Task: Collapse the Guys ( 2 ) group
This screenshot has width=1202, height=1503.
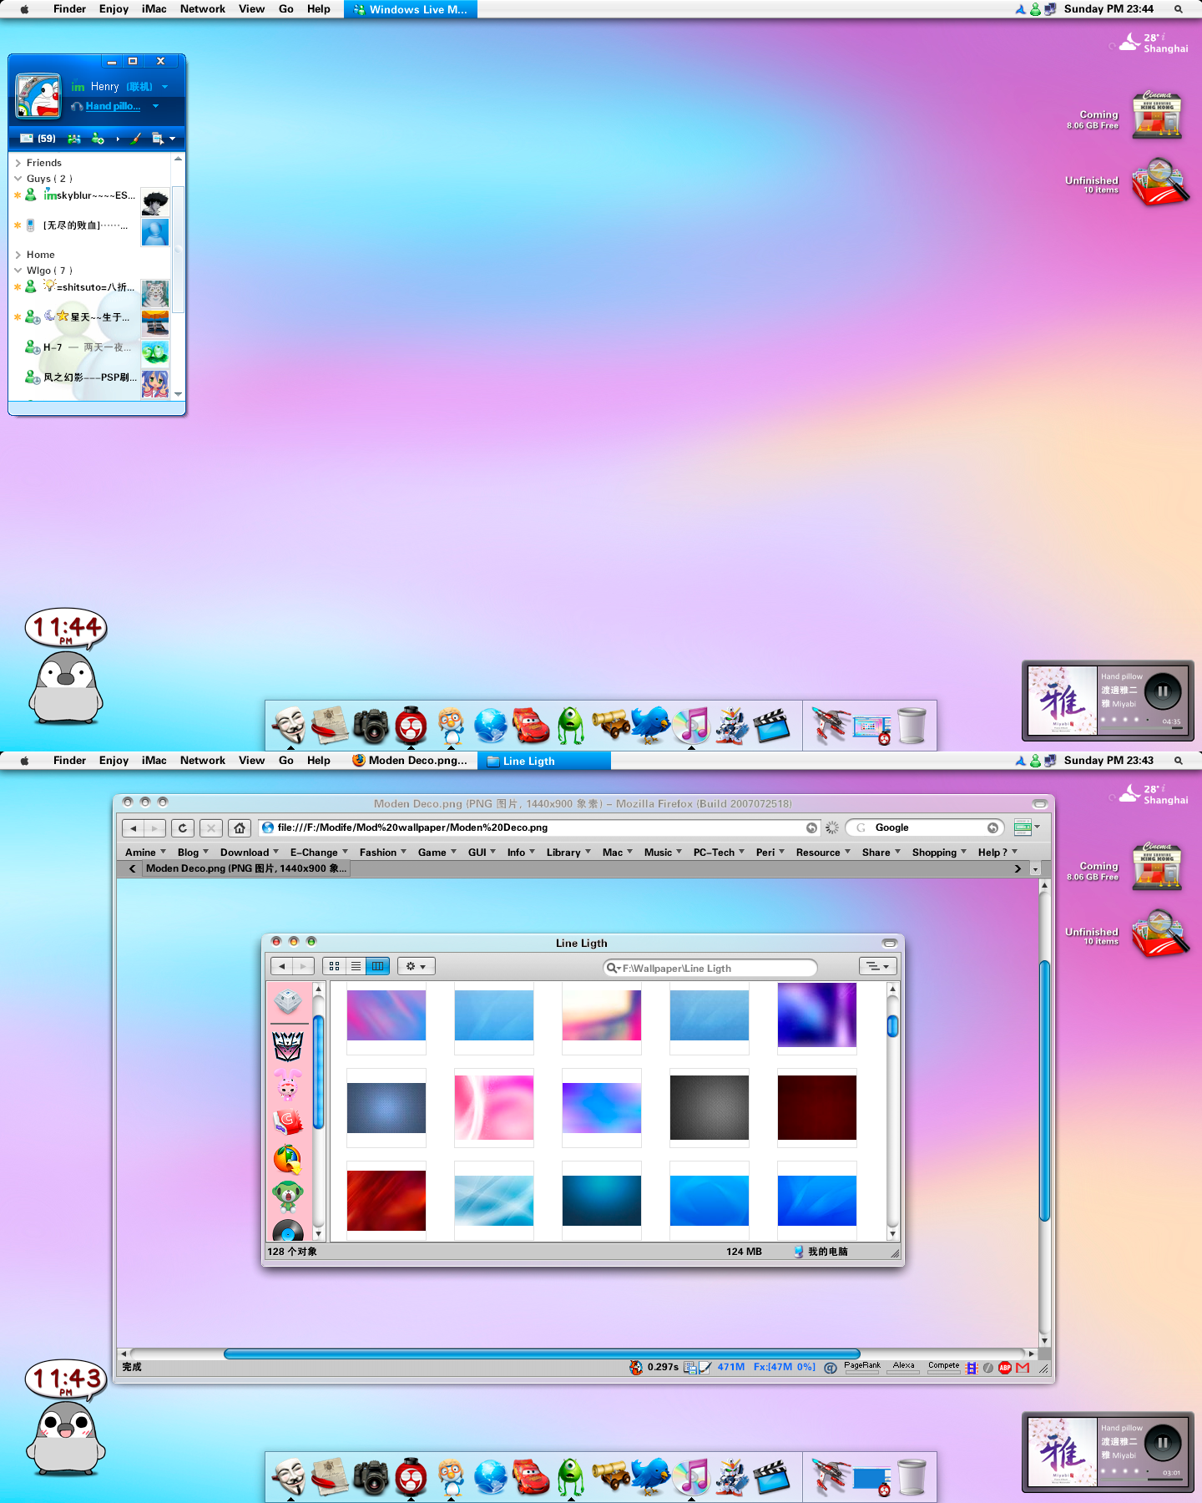Action: click(18, 179)
